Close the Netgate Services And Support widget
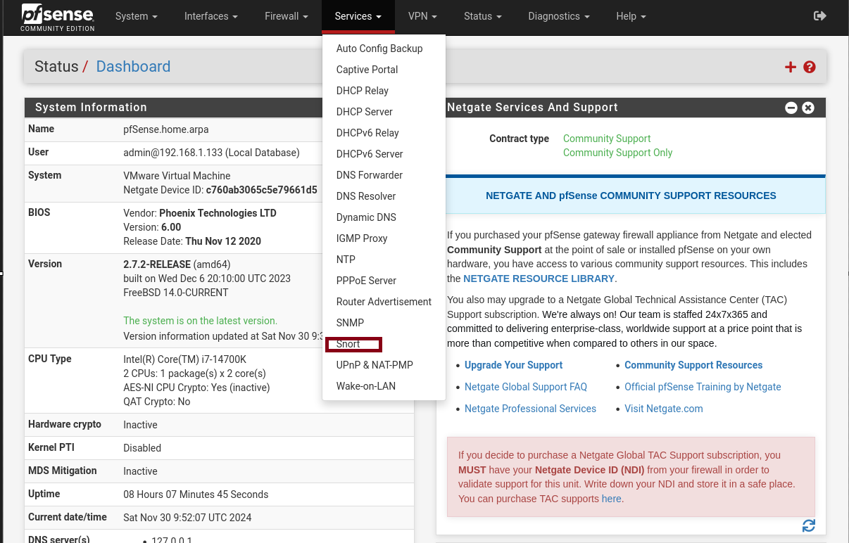The height and width of the screenshot is (543, 849). coord(808,108)
